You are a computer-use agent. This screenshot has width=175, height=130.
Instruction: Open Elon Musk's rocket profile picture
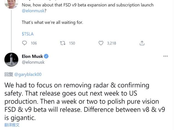[x=11, y=59]
